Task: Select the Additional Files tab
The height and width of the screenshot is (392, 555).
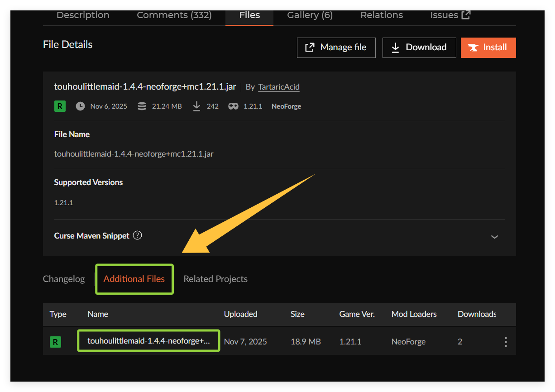Action: [134, 279]
